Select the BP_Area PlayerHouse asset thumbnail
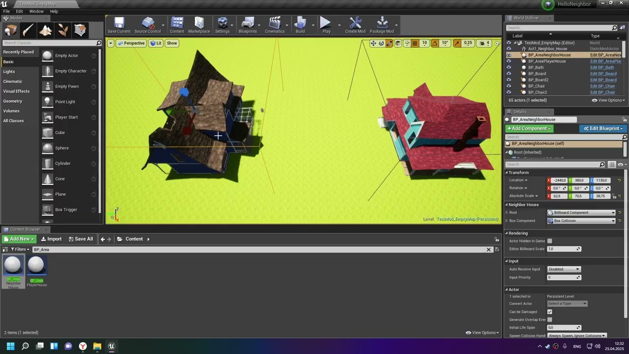Image resolution: width=629 pixels, height=354 pixels. (36, 265)
